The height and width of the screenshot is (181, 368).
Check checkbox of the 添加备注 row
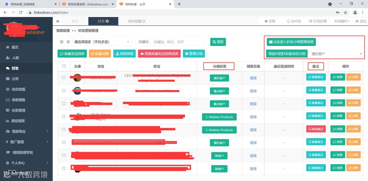64,129
